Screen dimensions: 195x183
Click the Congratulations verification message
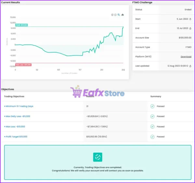pos(97,171)
